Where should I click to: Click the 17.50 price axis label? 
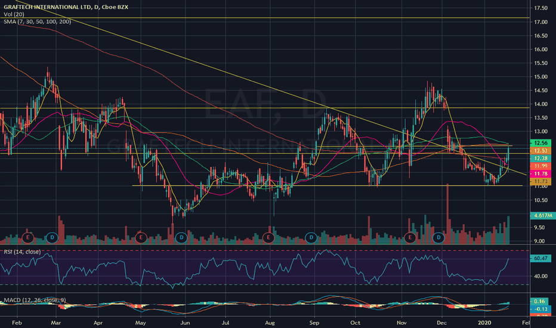[x=540, y=8]
